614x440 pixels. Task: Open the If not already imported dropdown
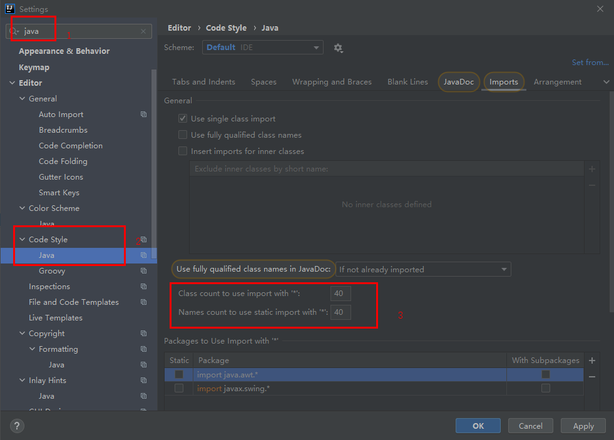[x=423, y=269]
